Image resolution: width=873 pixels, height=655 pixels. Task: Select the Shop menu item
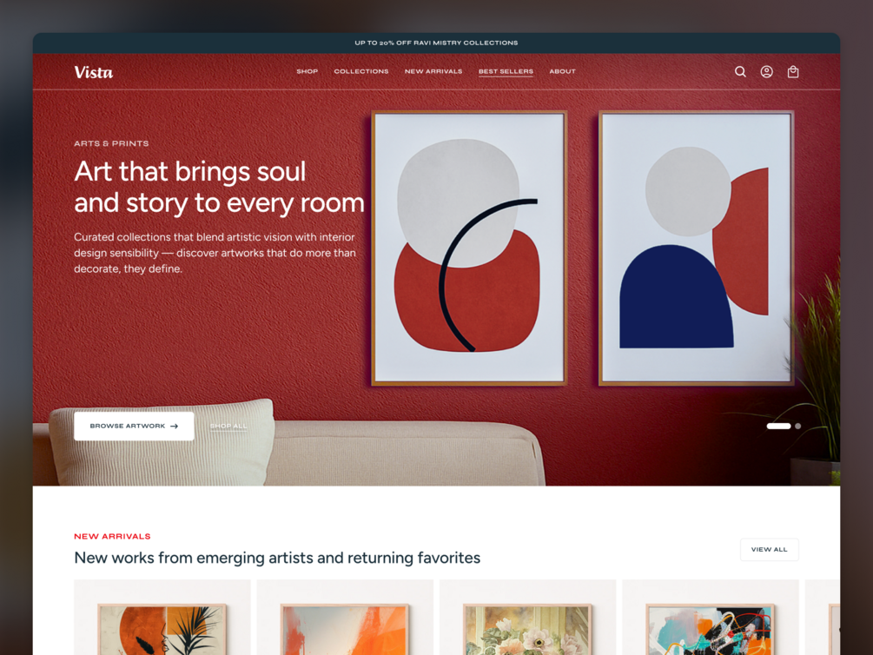click(x=307, y=71)
